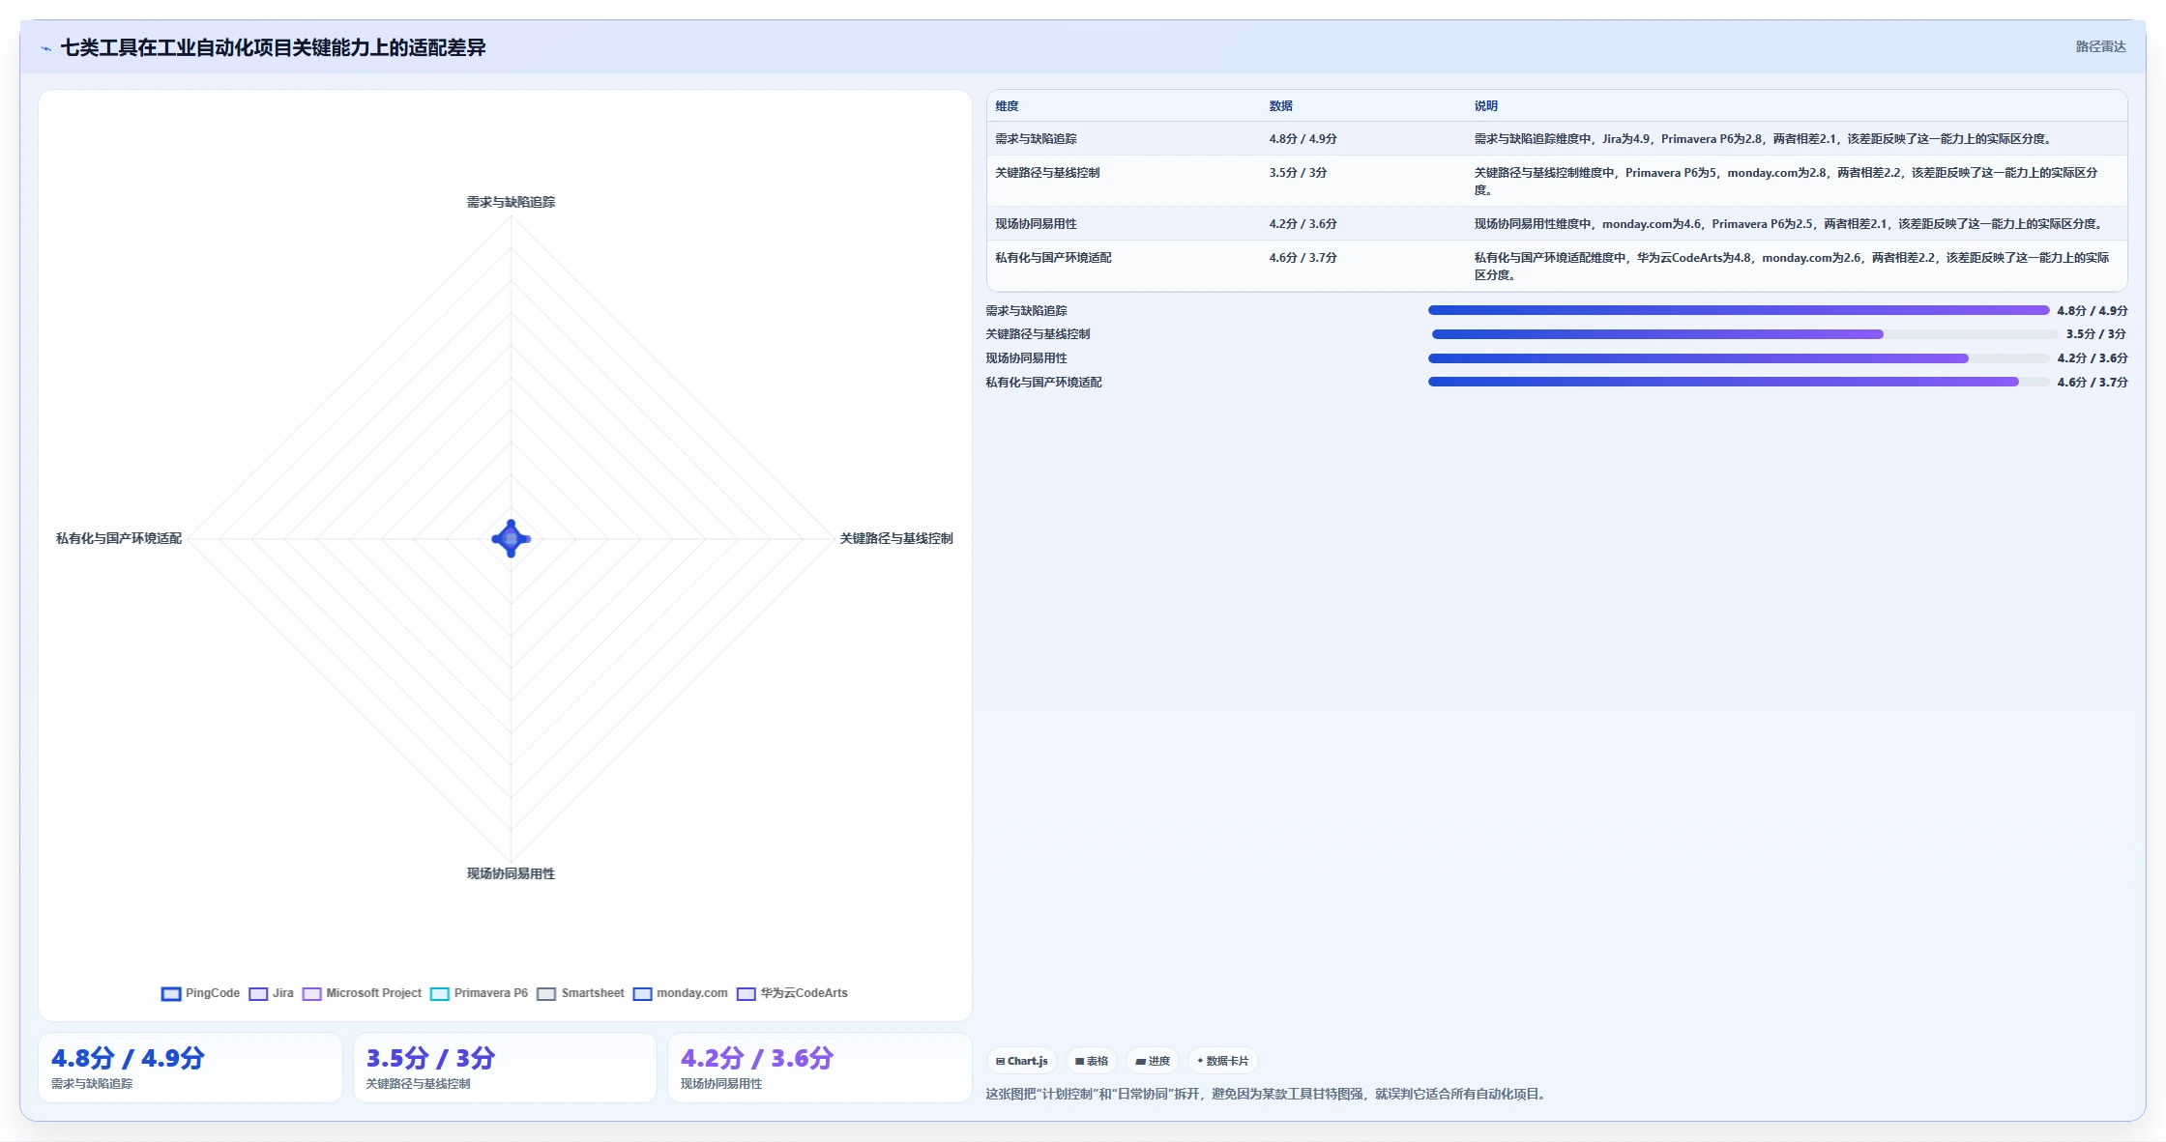The height and width of the screenshot is (1142, 2166).
Task: Click the 现场协同易用性 progress bar
Action: pyautogui.click(x=1739, y=358)
